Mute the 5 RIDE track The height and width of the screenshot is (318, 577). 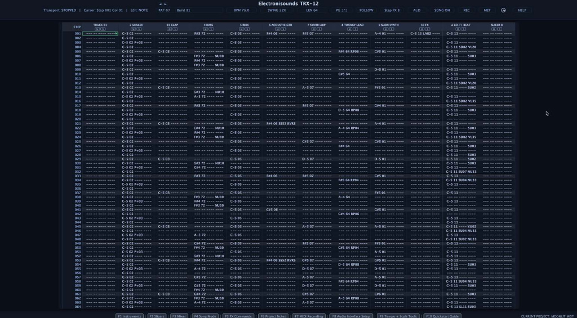242,29
